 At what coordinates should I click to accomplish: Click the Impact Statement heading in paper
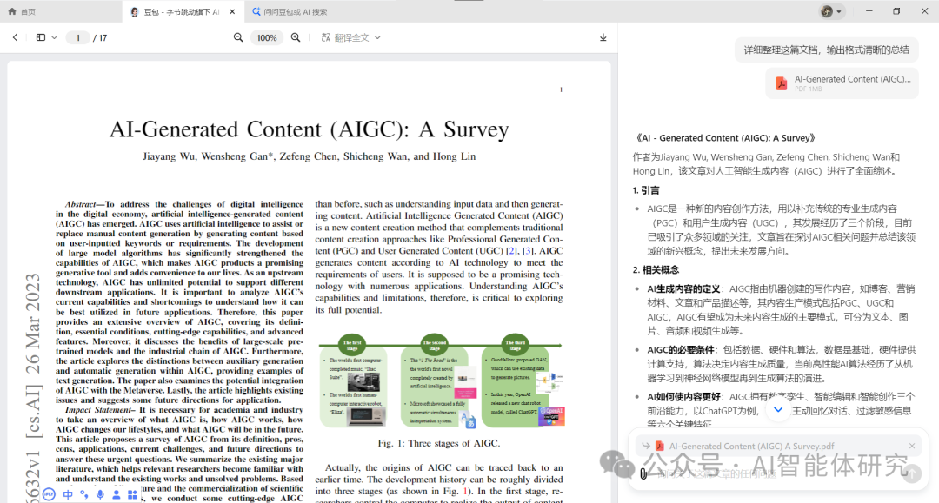(100, 410)
